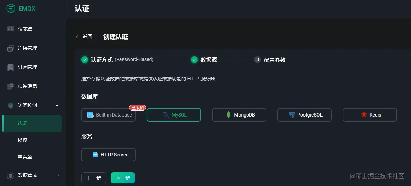This screenshot has width=411, height=186.
Task: Click the data integration icon beside 数据集成
Action: coord(11,176)
